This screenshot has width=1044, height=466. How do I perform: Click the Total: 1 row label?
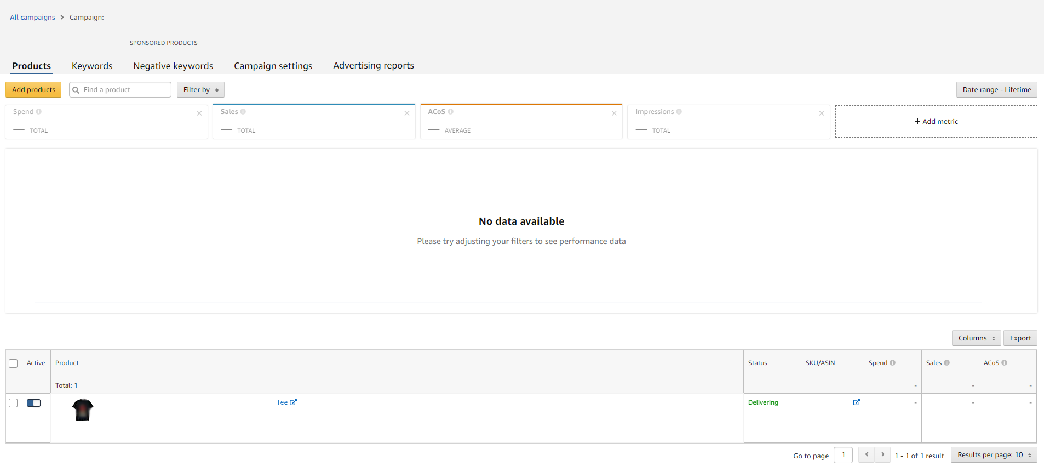click(x=66, y=385)
